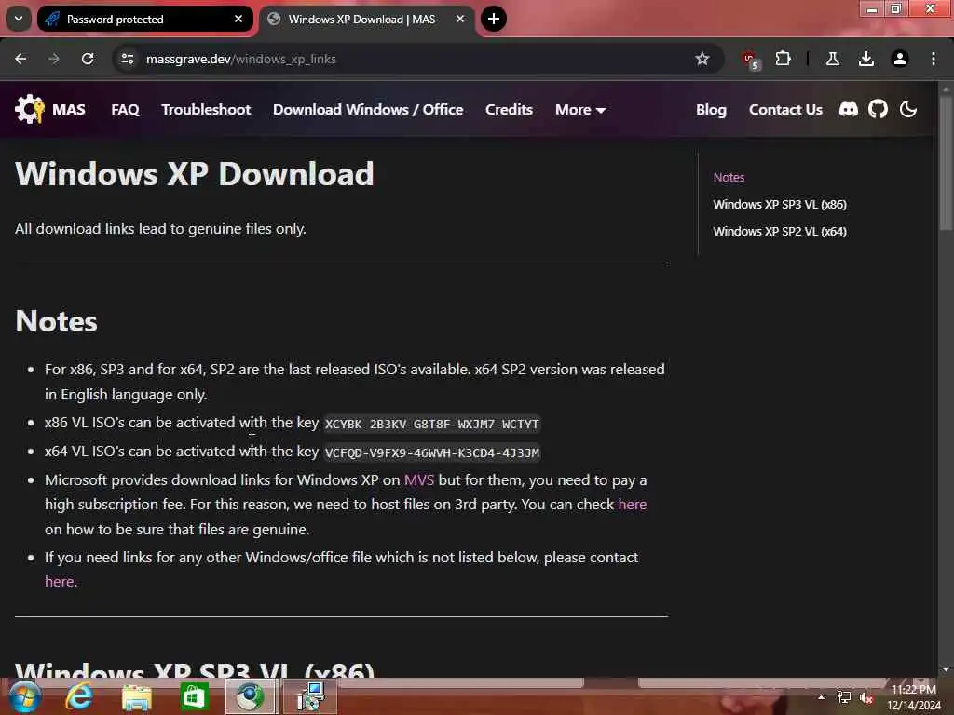Open the green Store taskbar icon
The width and height of the screenshot is (954, 715).
click(x=195, y=696)
